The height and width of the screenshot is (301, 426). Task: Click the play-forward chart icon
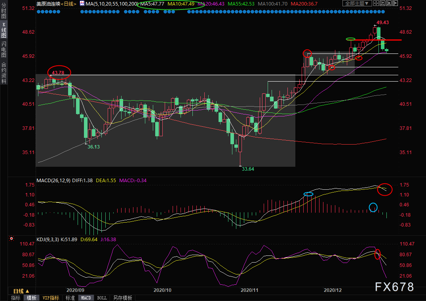coord(389,3)
